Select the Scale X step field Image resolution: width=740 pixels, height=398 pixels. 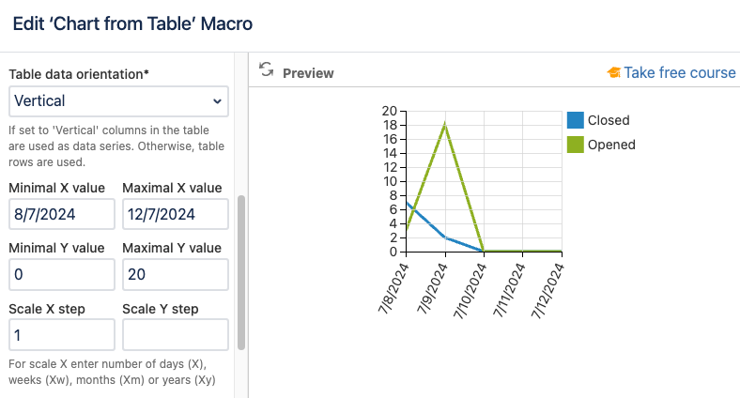pos(62,334)
